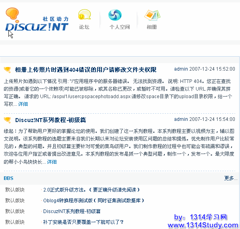The image size is (240, 229).
Task: Click the trophy icon beside the tutorial series post
Action: click(x=7, y=120)
